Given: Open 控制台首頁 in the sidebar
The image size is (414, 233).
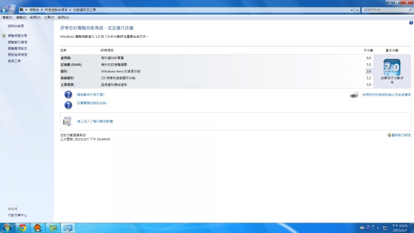Looking at the screenshot, I should (x=16, y=26).
